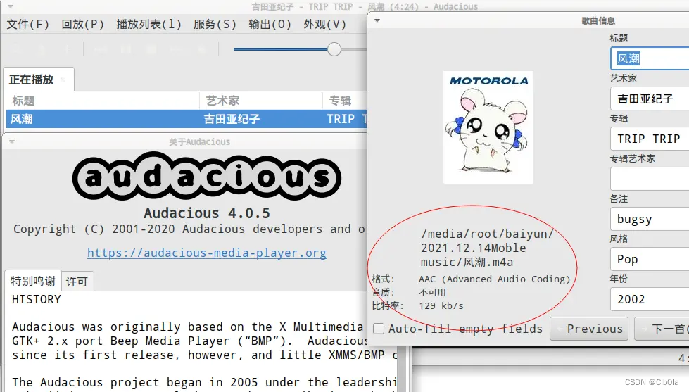Open the 外观(V) view menu
Screen dimensions: 689x392
(324, 24)
